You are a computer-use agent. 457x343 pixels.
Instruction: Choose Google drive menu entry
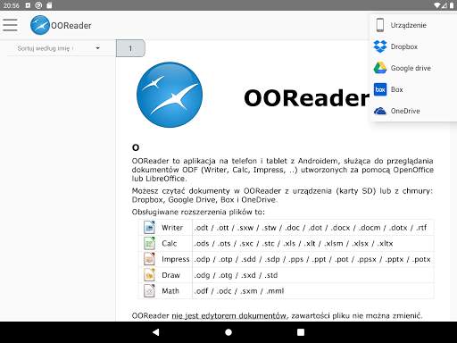(x=413, y=68)
